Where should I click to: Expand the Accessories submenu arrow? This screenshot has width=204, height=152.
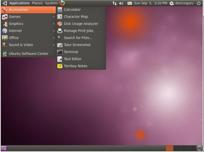tap(54, 10)
